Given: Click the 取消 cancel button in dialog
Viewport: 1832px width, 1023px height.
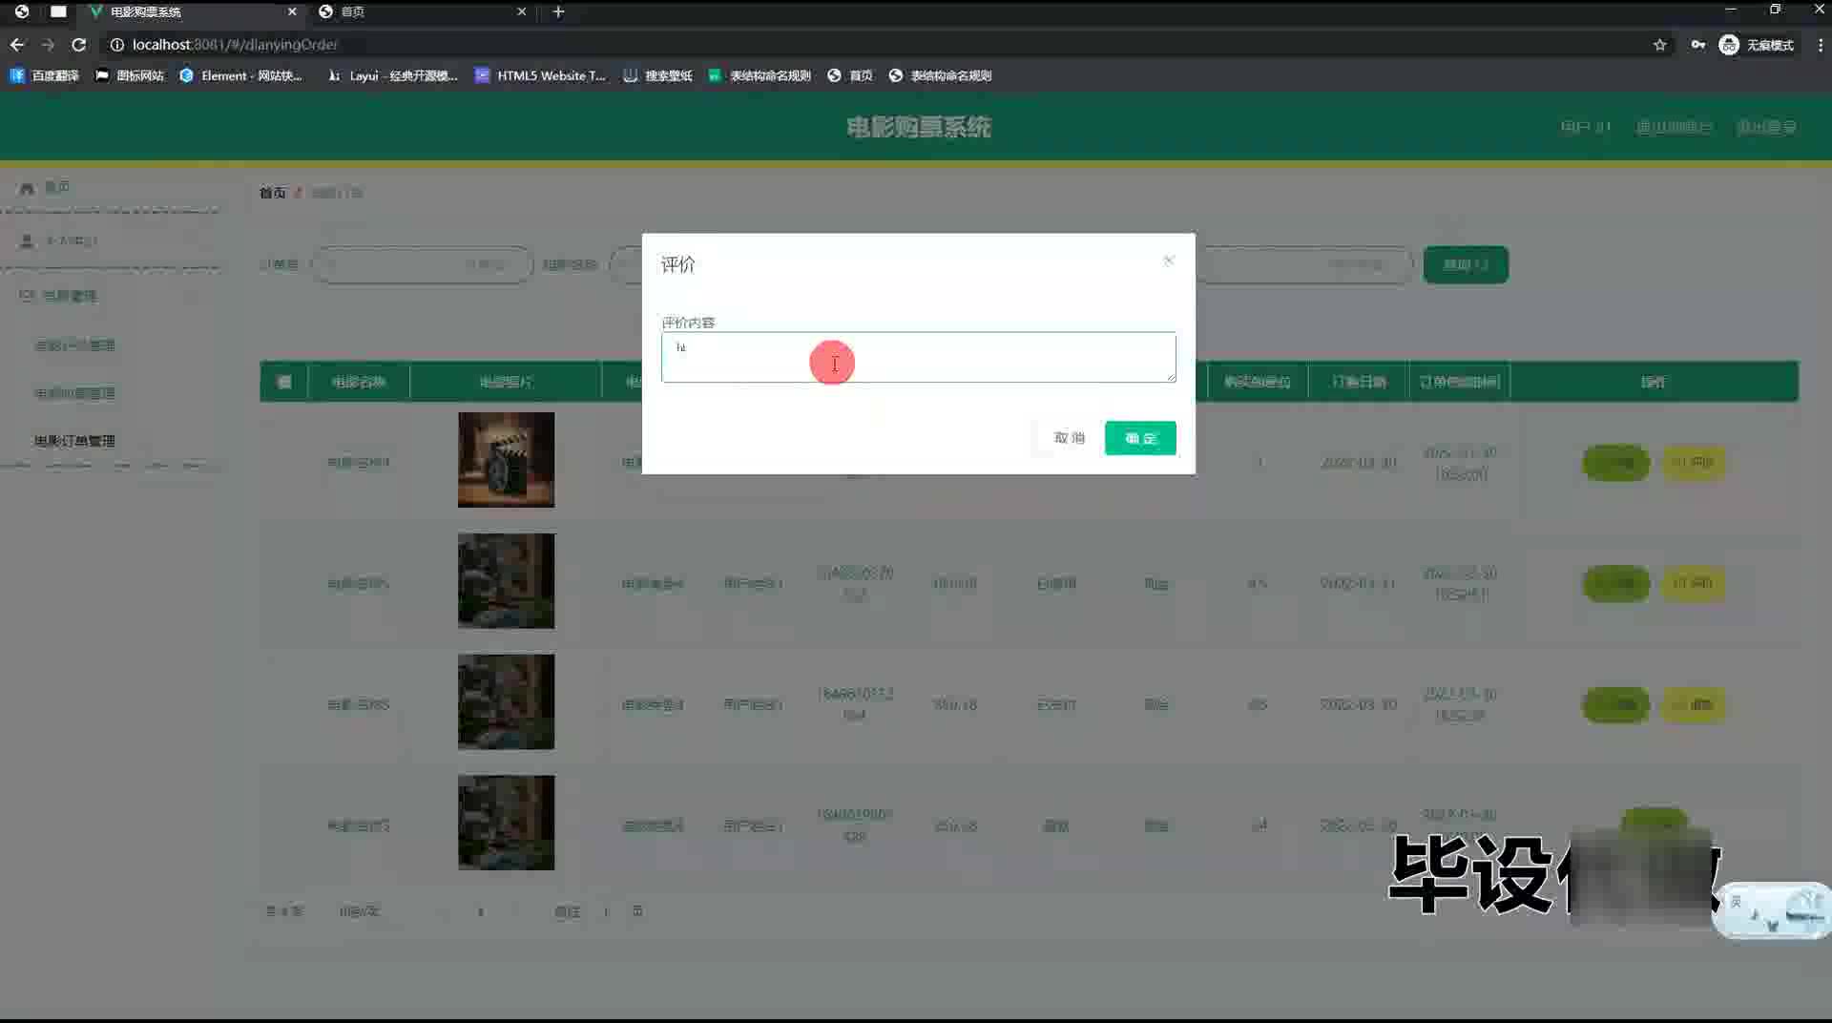Looking at the screenshot, I should [1069, 438].
